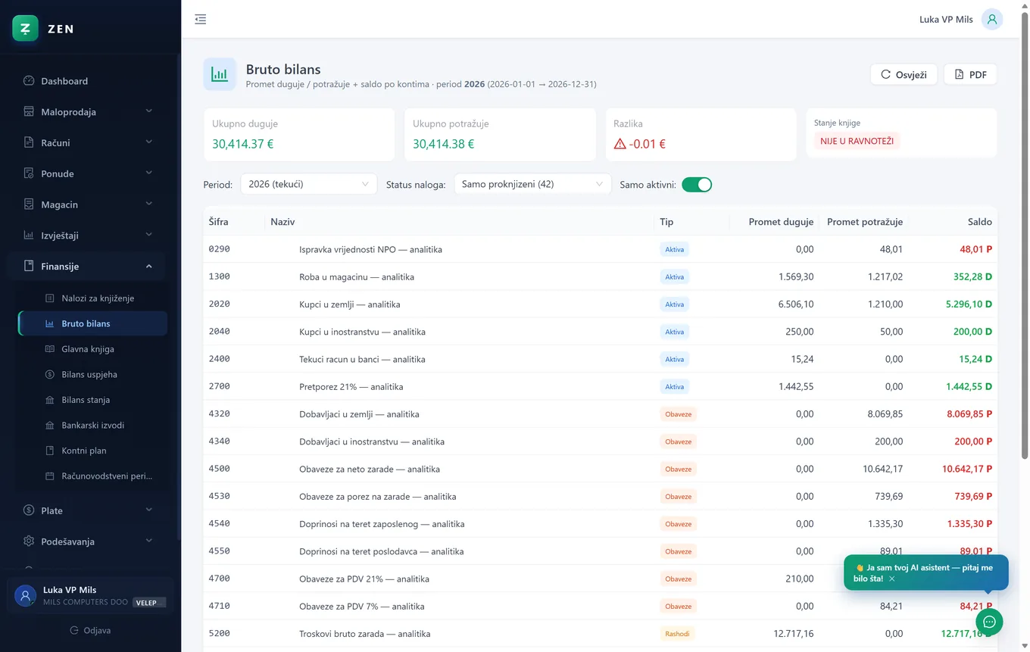Screen dimensions: 1030x652
Task: Open Status naloga dropdown Samo proknjiženi
Action: [x=532, y=184]
